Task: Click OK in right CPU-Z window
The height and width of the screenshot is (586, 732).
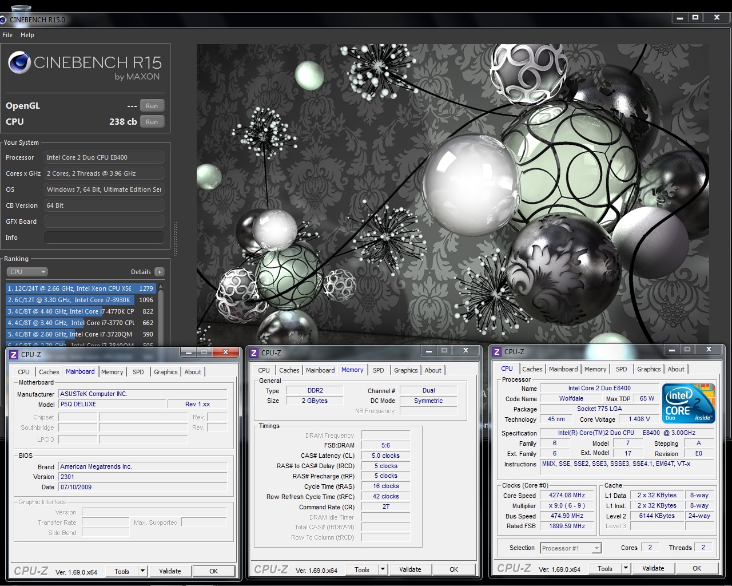Action: pos(697,568)
